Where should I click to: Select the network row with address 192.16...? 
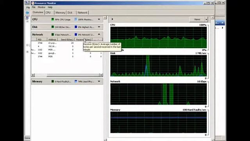(67, 46)
